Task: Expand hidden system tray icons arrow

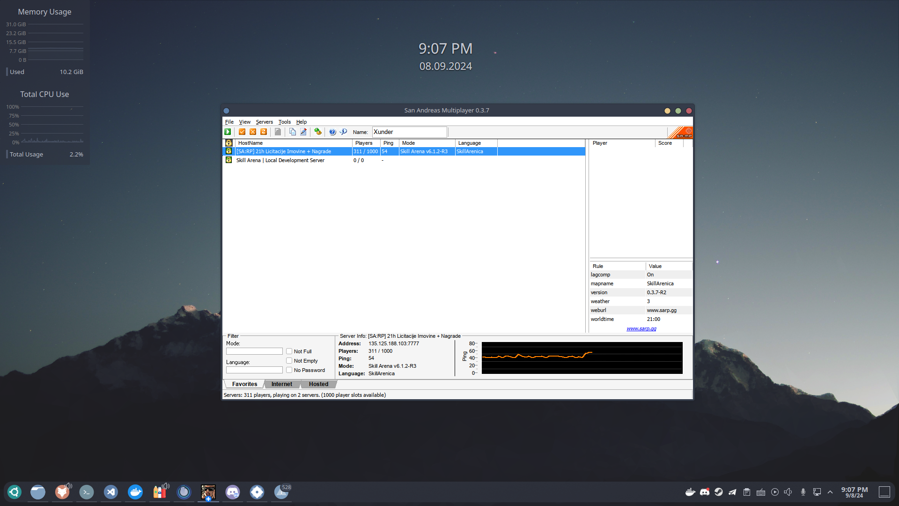Action: [x=830, y=492]
